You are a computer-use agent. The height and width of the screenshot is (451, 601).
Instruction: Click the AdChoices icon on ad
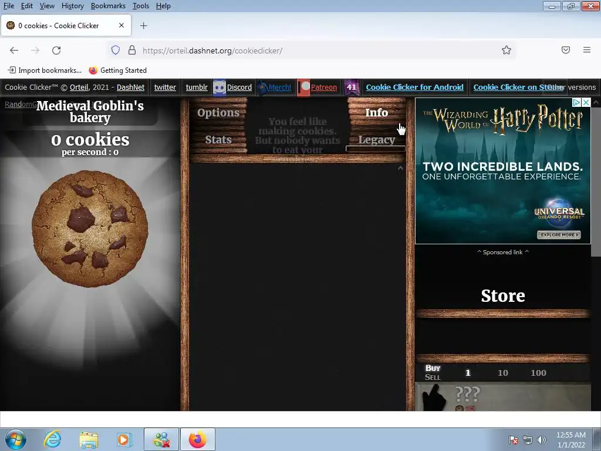(576, 102)
